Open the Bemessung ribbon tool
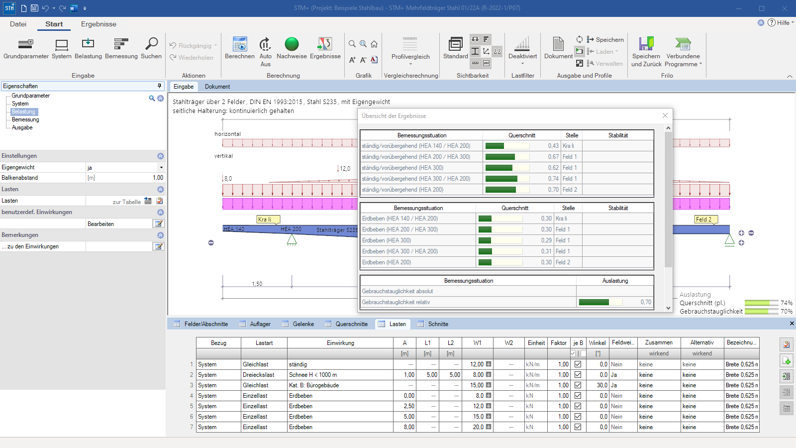 click(x=121, y=49)
